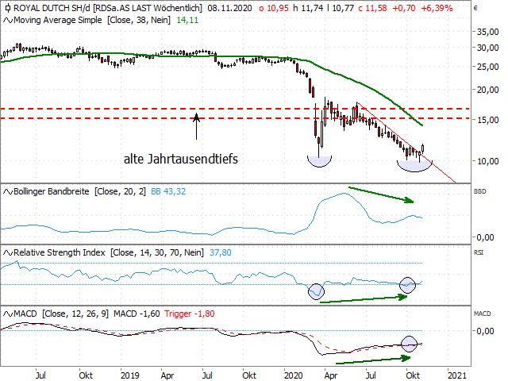Screen dimensions: 508x381
Task: Click the percent change +6,39%
Action: pos(437,8)
